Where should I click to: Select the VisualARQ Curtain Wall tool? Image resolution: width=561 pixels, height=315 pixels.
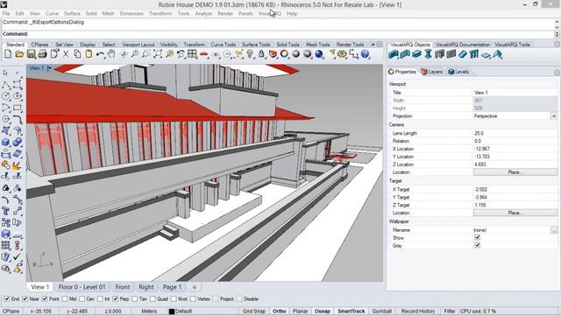(405, 54)
